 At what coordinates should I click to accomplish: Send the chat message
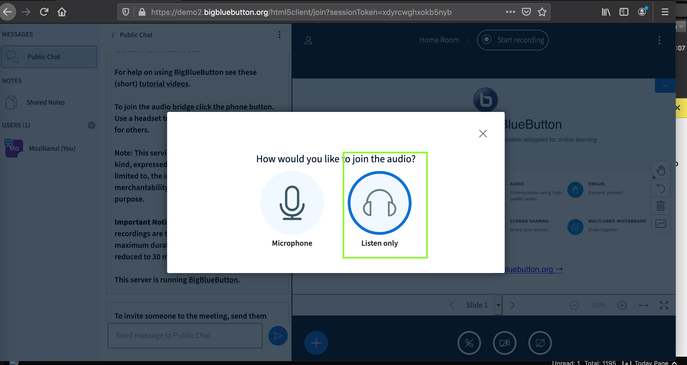(278, 335)
